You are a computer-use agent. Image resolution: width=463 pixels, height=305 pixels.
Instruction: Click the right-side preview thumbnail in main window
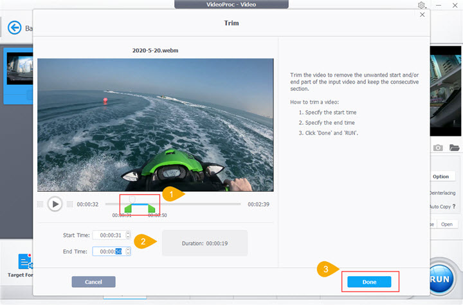[x=445, y=91]
